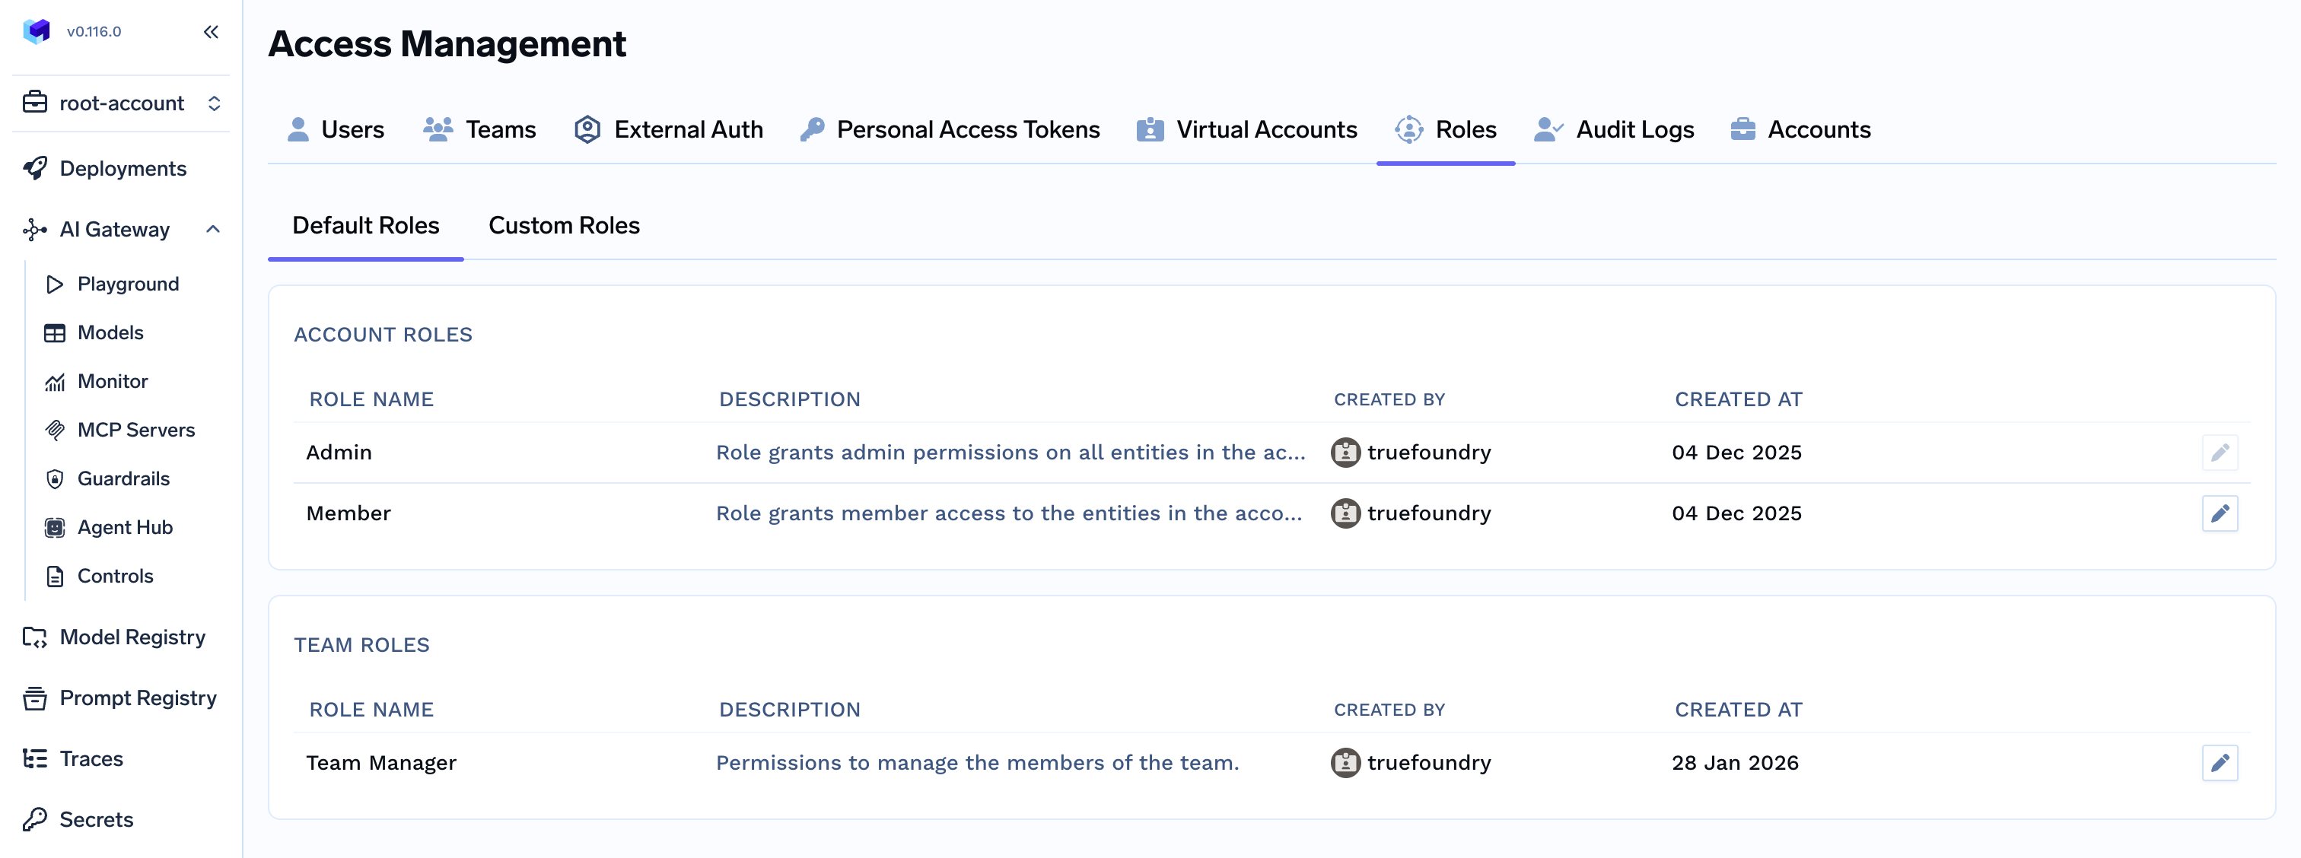The height and width of the screenshot is (858, 2301).
Task: Open Guardrails shield item
Action: pos(123,478)
